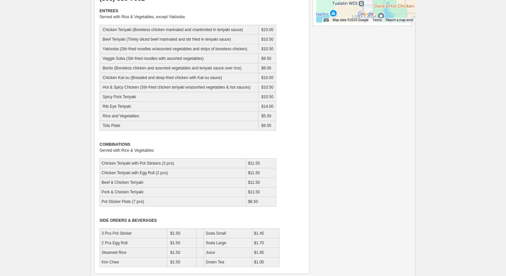Select Chicken Teriyaki with Pot Stickers combo

tap(138, 163)
